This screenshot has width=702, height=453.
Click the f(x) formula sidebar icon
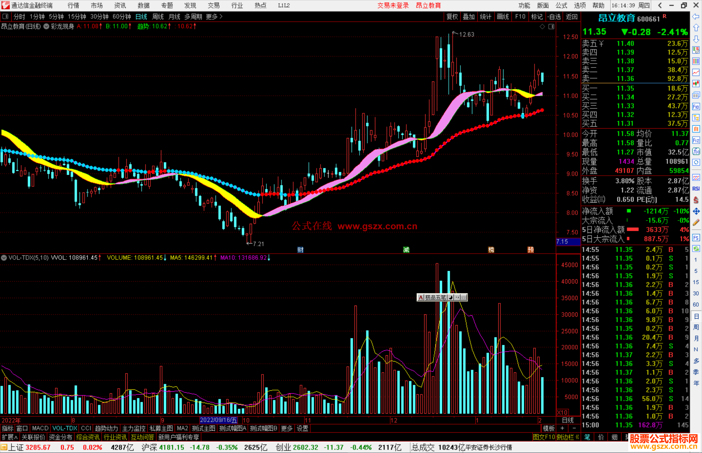[696, 151]
